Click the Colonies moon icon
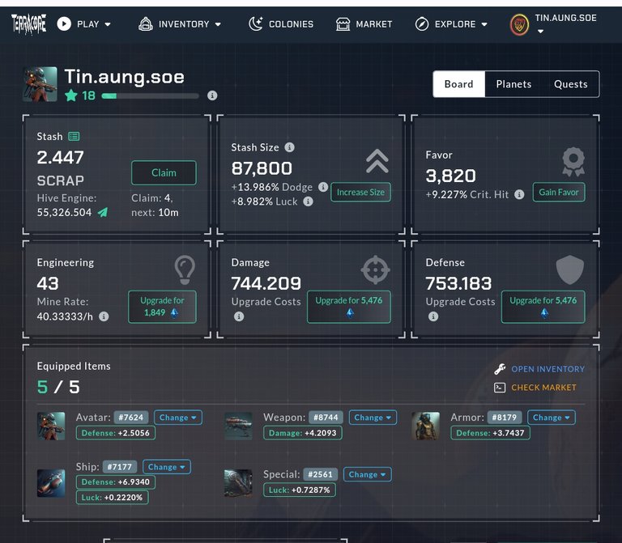This screenshot has height=543, width=622. click(255, 23)
